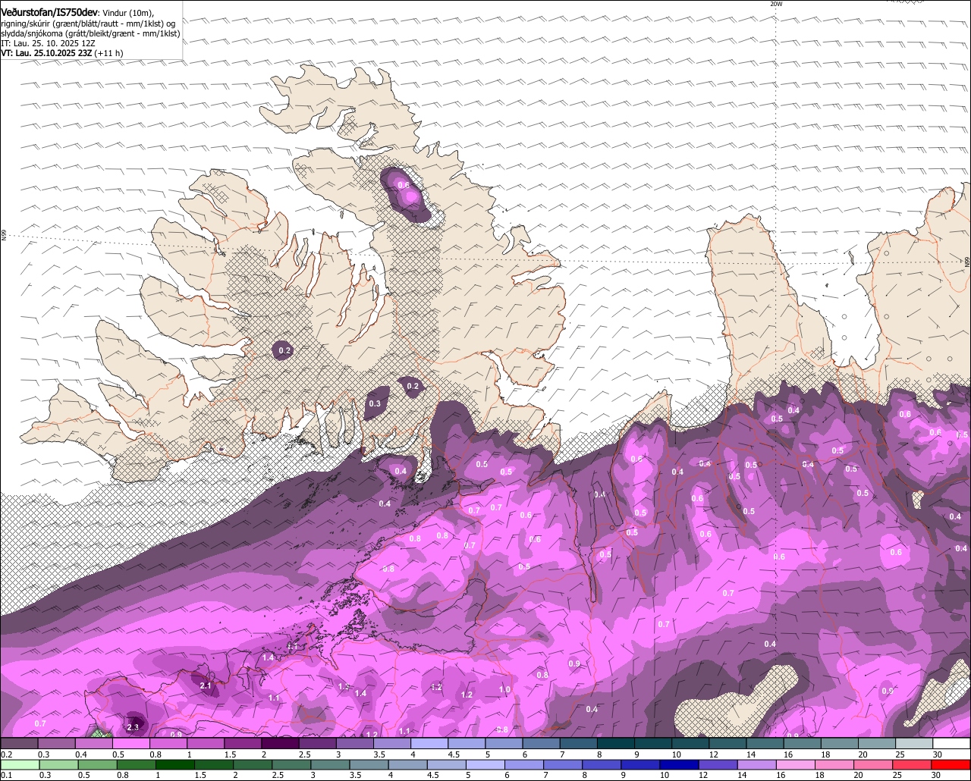Click the VT: Lau. 25.10.2025 23Z (+11 h) line

(62, 53)
